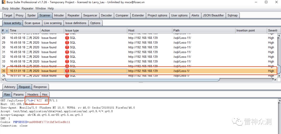
Task: Select the Hex request view
Action: click(x=45, y=95)
